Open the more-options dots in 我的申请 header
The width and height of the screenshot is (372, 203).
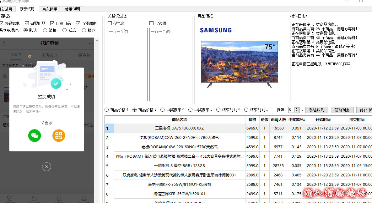tap(91, 43)
